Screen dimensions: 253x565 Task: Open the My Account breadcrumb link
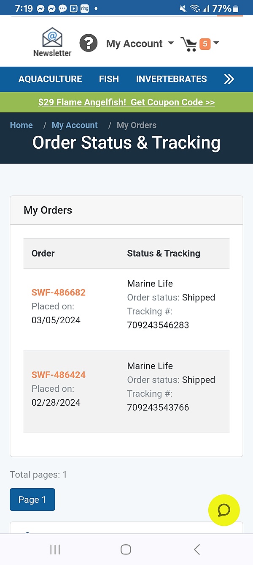pyautogui.click(x=75, y=125)
